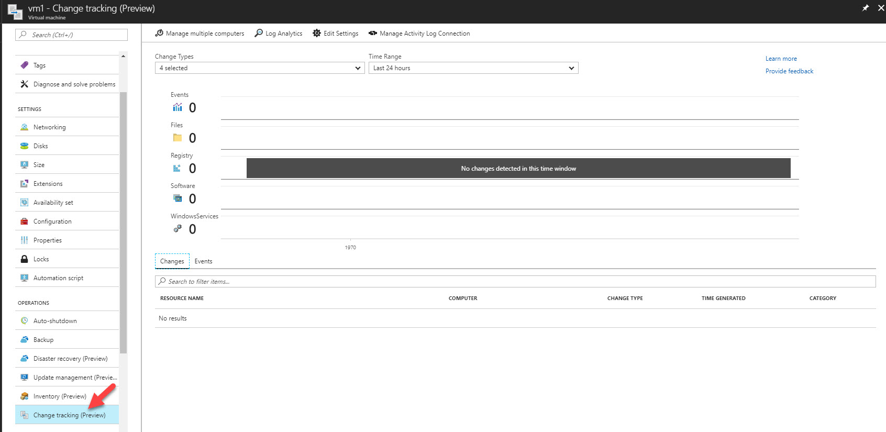The image size is (886, 432).
Task: Click the Configuration toolbox icon
Action: [x=24, y=221]
